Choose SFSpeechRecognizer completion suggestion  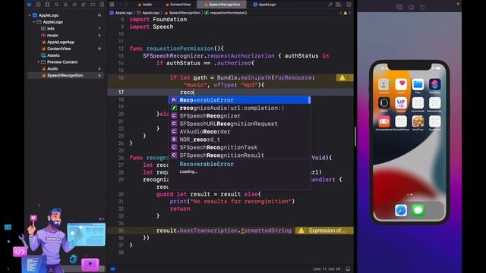[x=239, y=116]
